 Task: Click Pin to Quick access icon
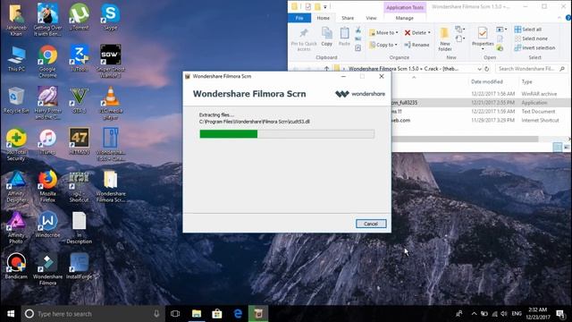click(304, 39)
